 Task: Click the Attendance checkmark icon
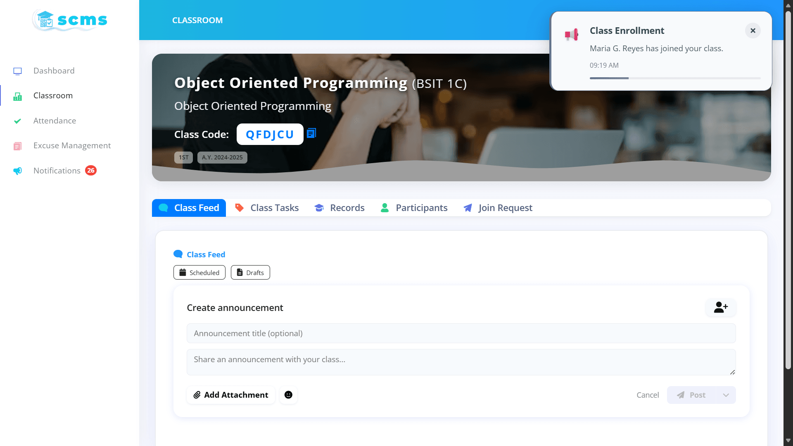(x=17, y=121)
